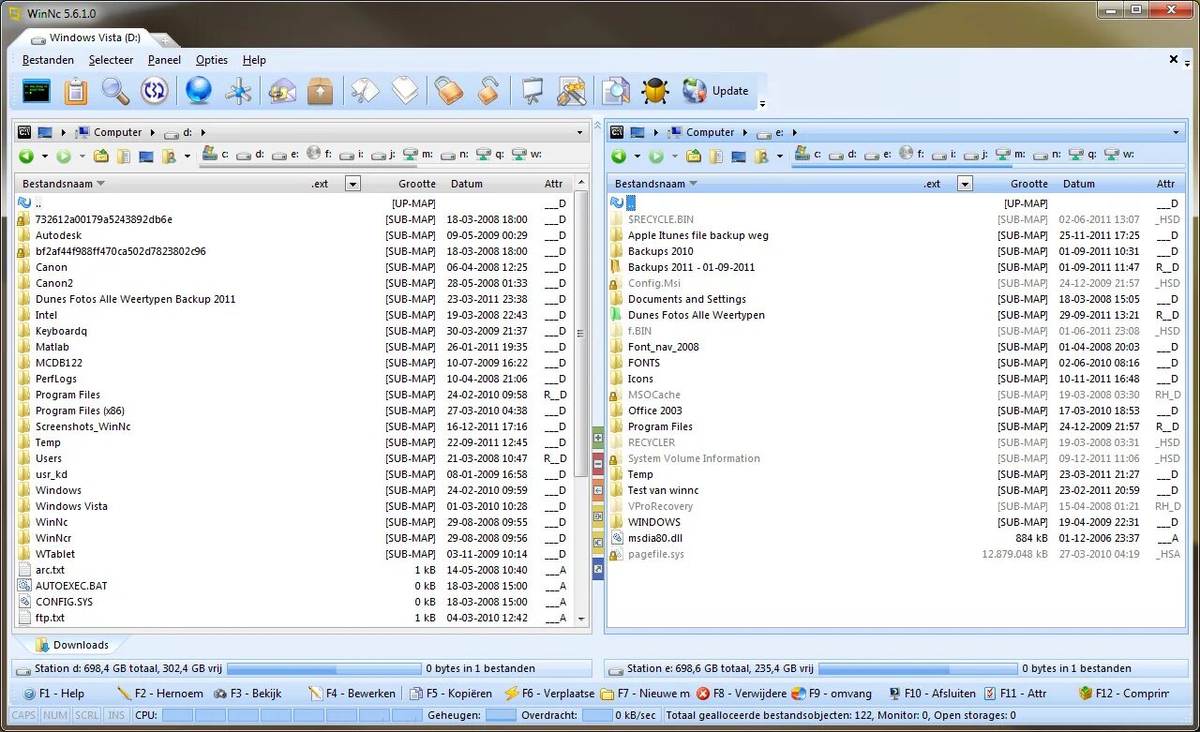Viewport: 1200px width, 732px height.
Task: Open favorites folder dropdown in left panel
Action: click(187, 157)
